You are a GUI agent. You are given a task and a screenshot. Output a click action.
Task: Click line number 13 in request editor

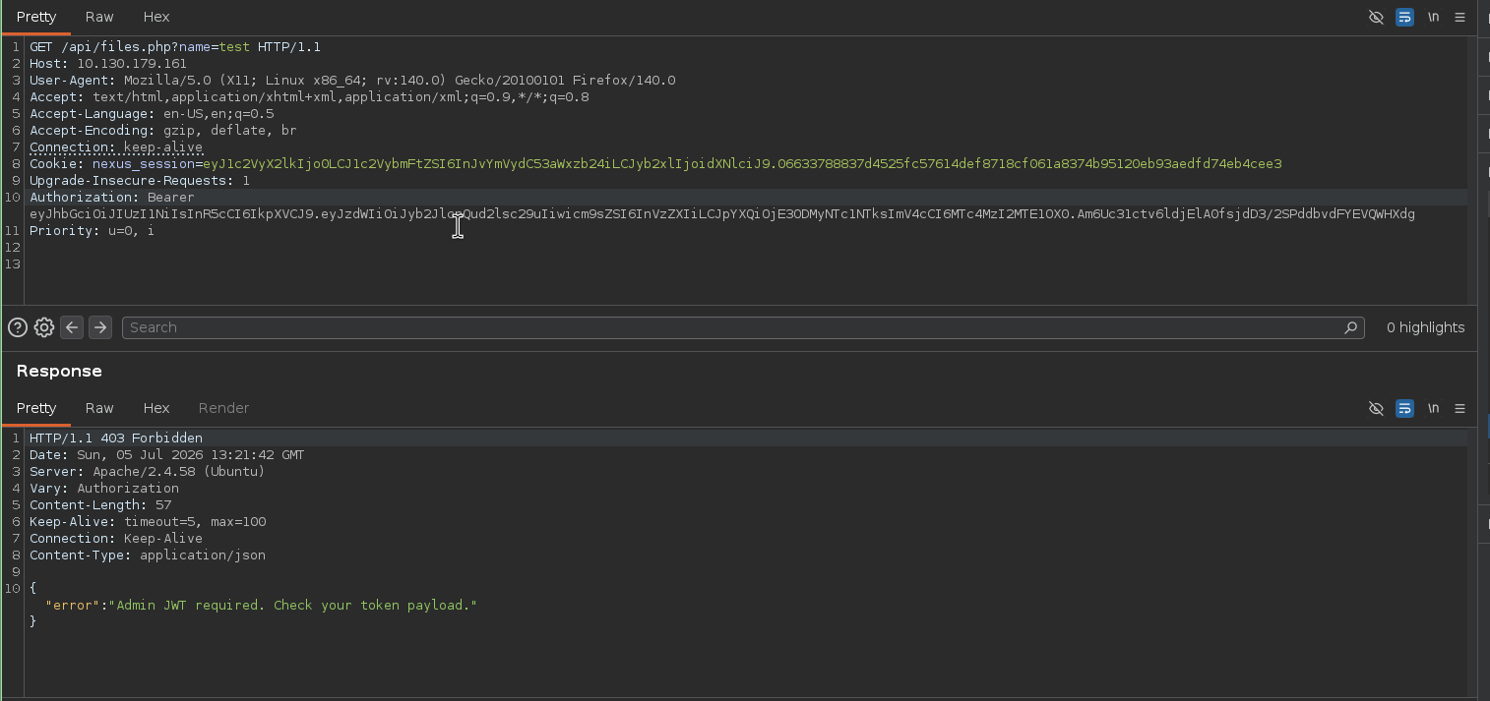(12, 264)
